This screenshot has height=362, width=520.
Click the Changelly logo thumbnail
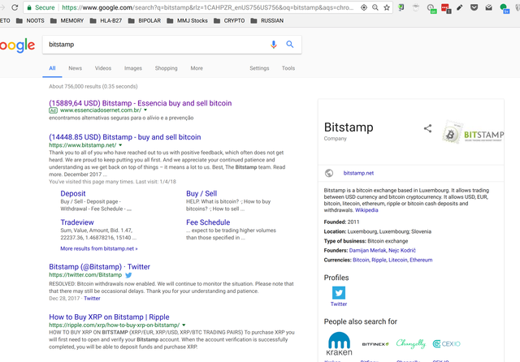tap(411, 344)
